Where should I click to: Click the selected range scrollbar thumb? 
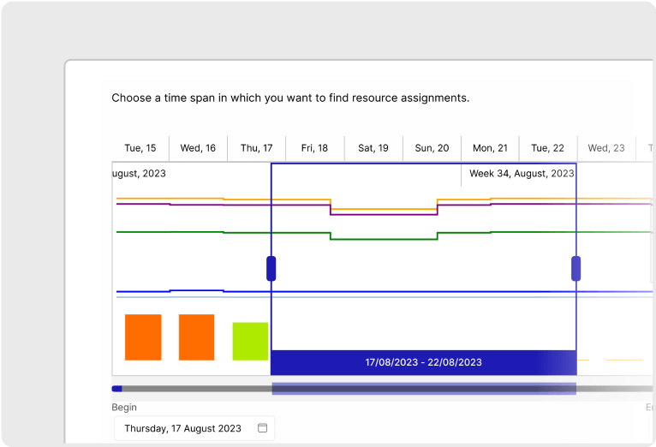coord(424,389)
